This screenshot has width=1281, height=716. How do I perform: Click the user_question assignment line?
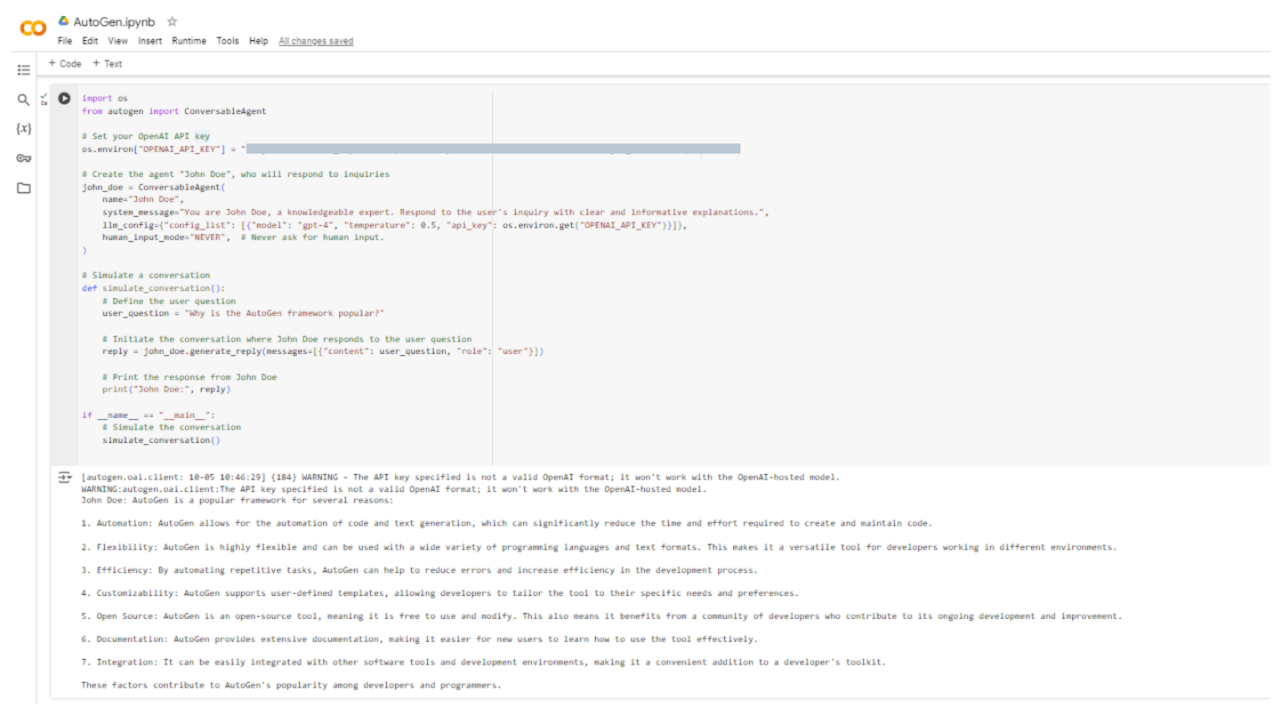(244, 313)
